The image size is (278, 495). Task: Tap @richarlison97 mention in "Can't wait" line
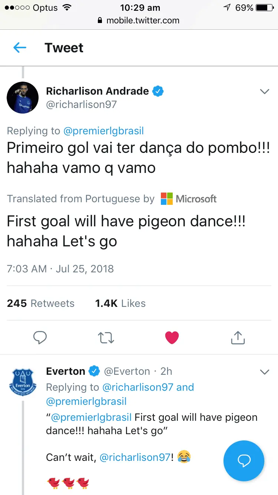(135, 457)
